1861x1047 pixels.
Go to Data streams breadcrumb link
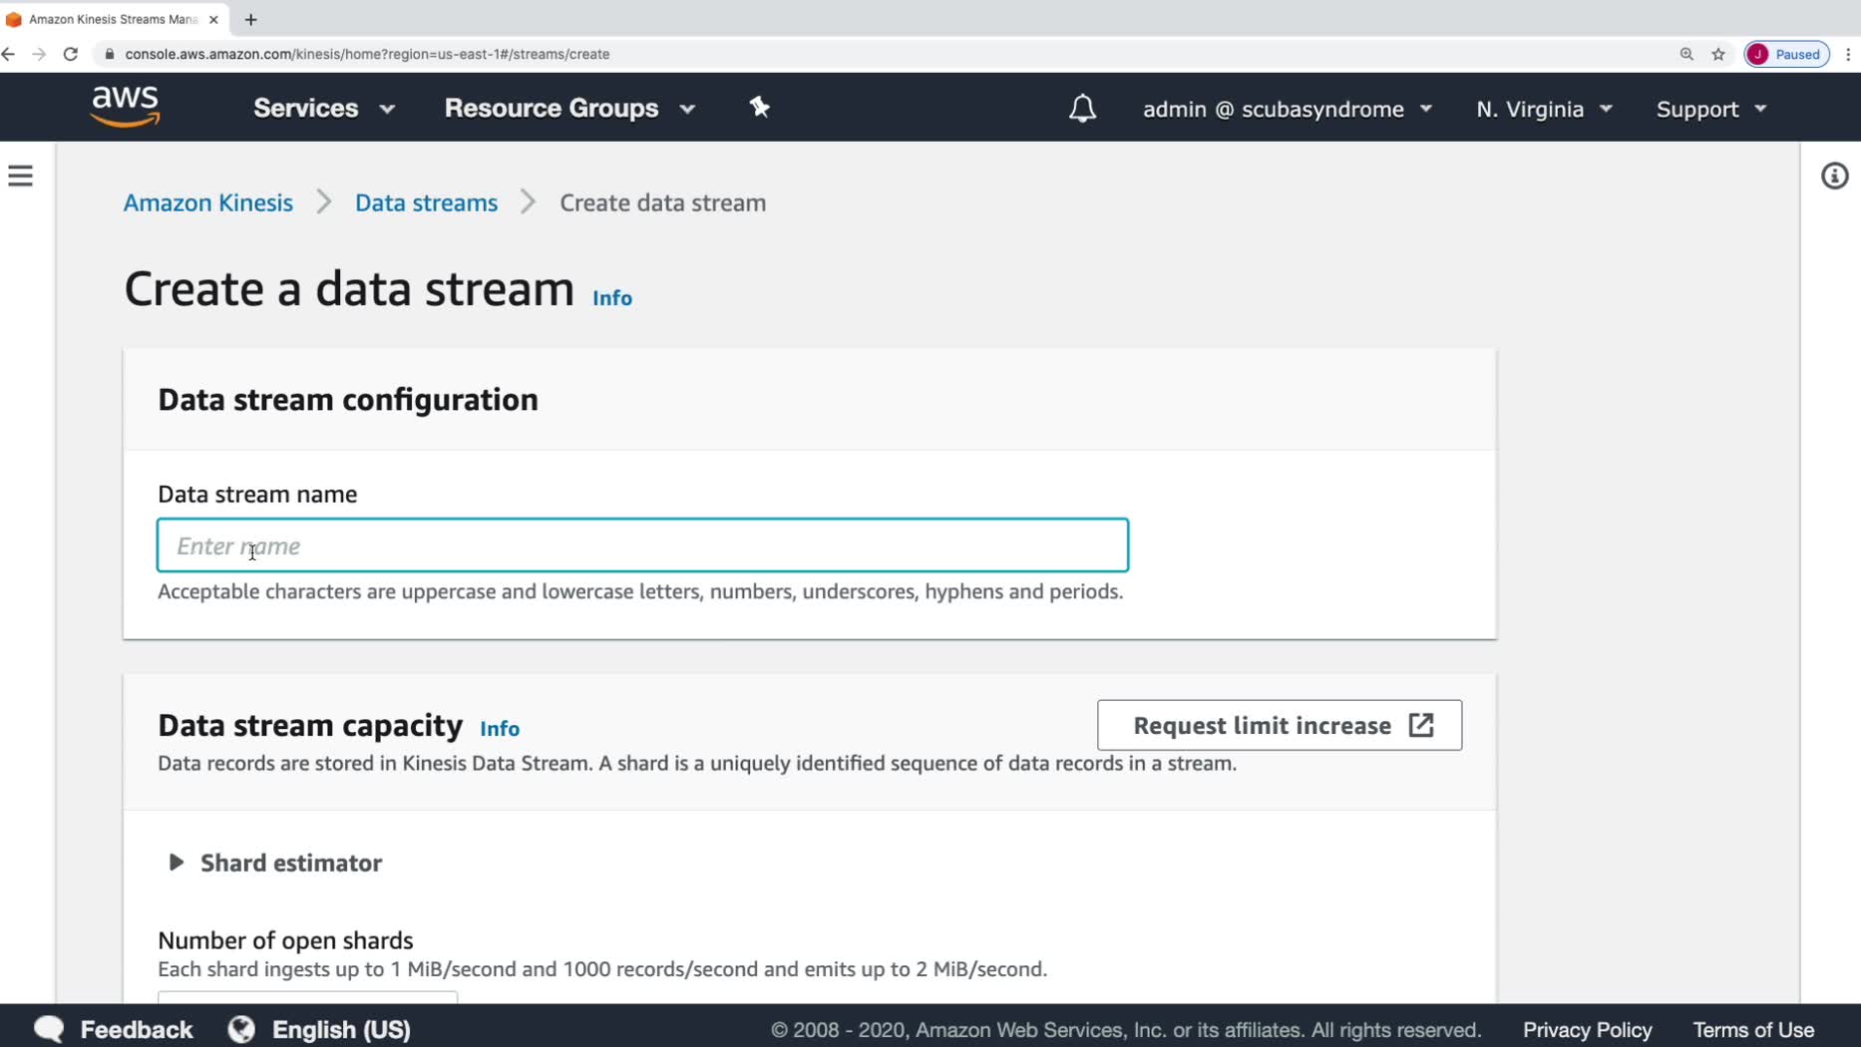426,202
